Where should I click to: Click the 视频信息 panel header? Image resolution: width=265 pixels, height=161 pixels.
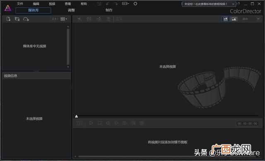click(x=36, y=76)
